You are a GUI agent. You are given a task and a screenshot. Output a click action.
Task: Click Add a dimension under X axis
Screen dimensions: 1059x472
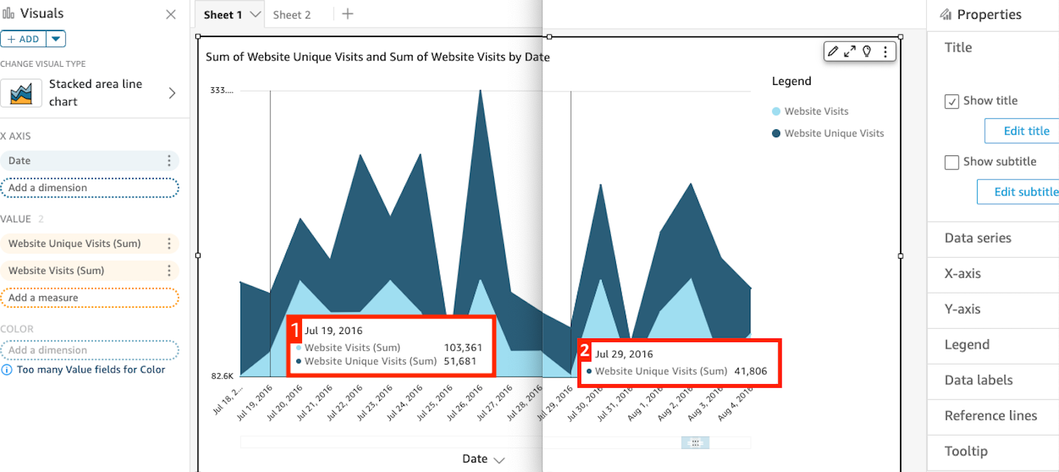point(89,188)
